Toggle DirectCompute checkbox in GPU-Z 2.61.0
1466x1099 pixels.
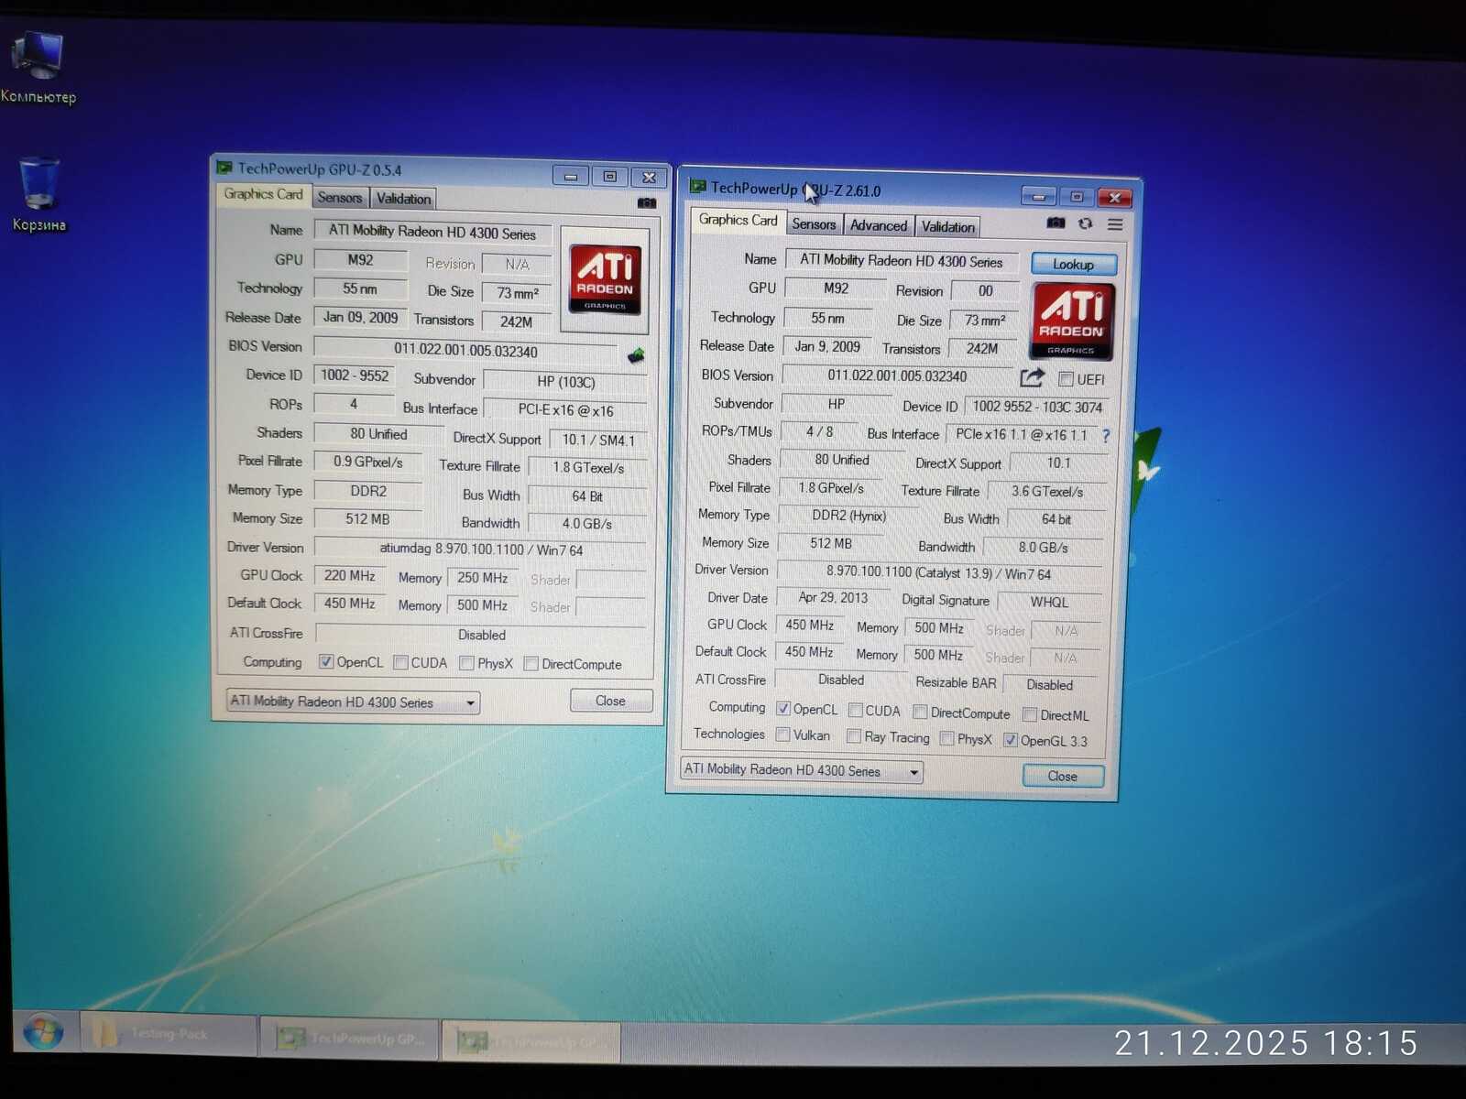920,713
